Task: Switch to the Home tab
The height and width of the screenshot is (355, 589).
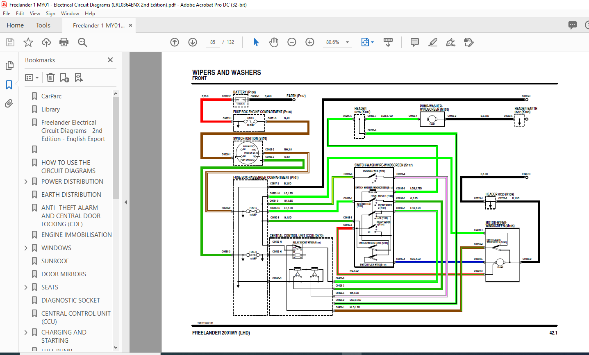Action: (15, 25)
